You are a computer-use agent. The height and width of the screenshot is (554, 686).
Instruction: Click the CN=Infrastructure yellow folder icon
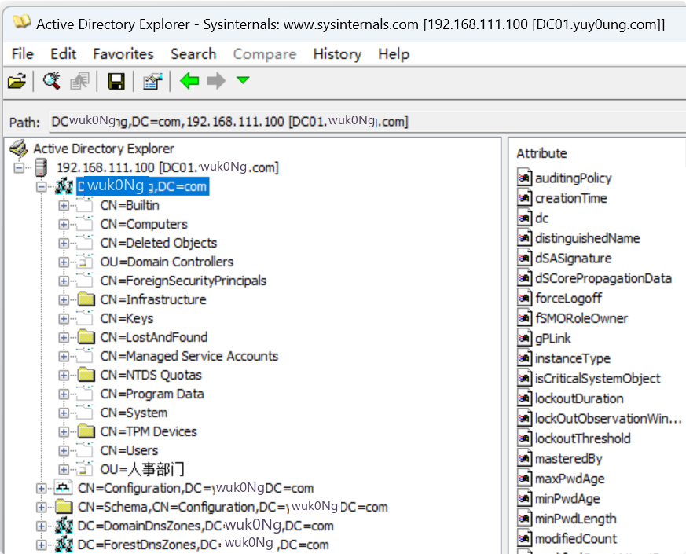click(86, 299)
